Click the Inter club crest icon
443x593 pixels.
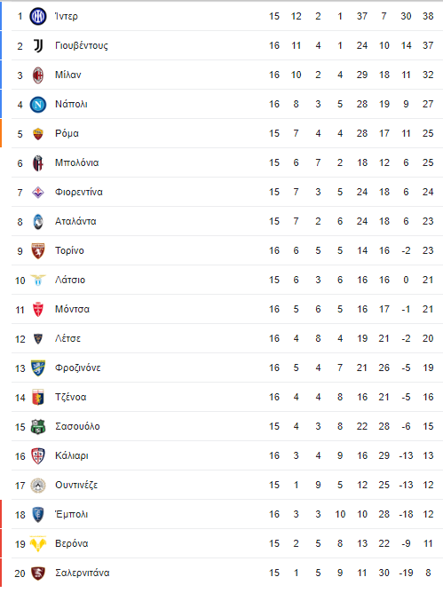(x=38, y=16)
